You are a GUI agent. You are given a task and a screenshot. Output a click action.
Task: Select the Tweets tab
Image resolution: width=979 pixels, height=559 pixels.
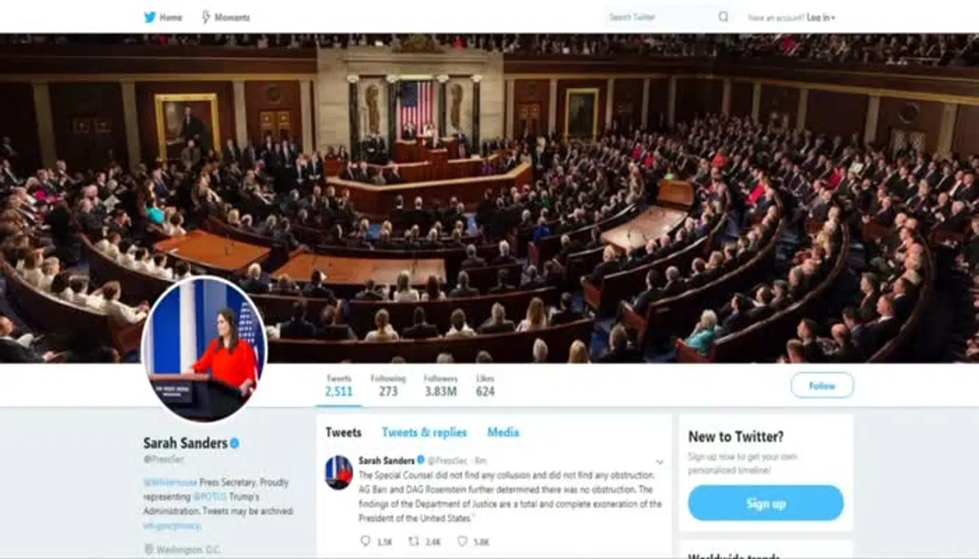343,432
